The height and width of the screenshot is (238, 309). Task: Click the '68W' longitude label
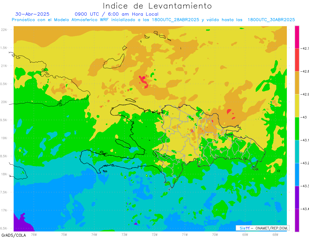[275, 234]
